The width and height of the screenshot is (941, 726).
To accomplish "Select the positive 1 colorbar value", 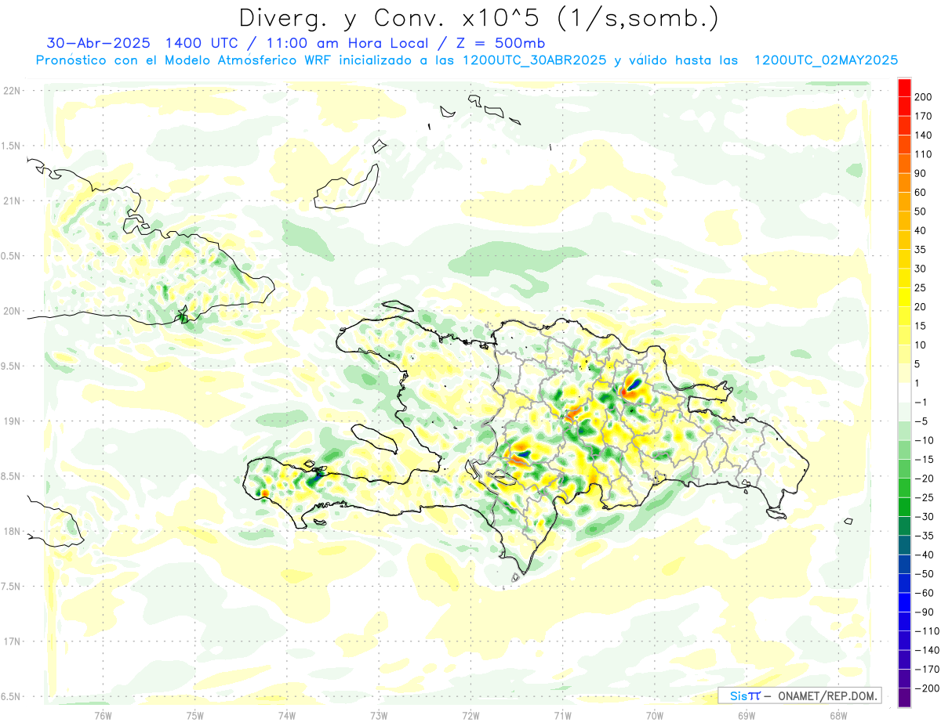I will tap(918, 383).
